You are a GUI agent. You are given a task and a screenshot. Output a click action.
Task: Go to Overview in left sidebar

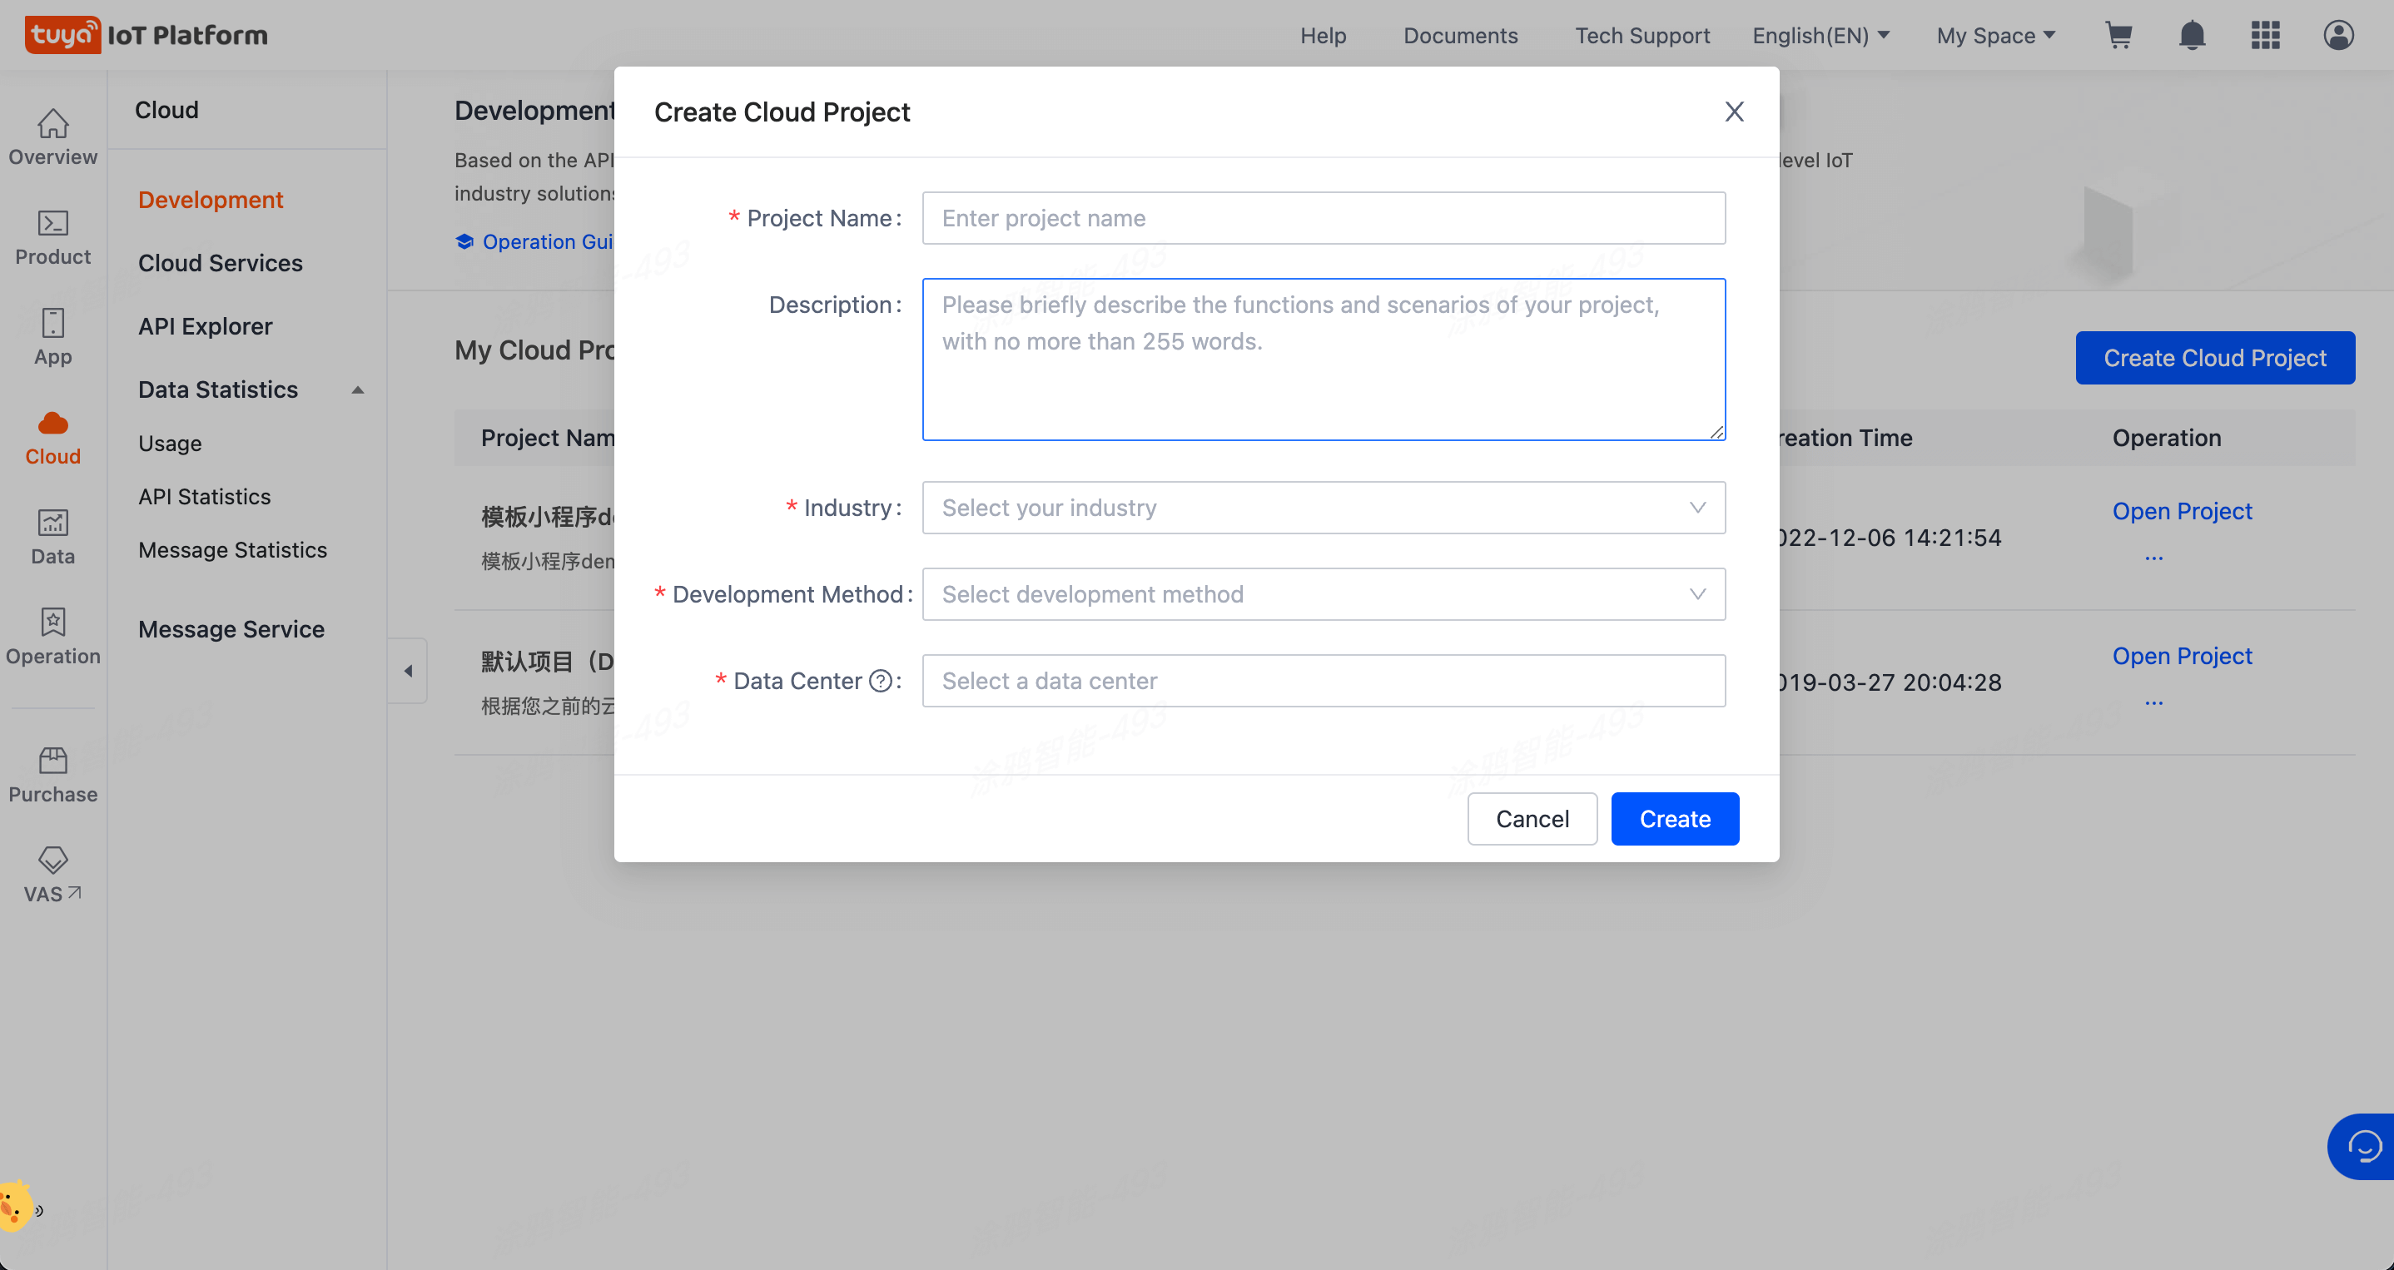(53, 136)
